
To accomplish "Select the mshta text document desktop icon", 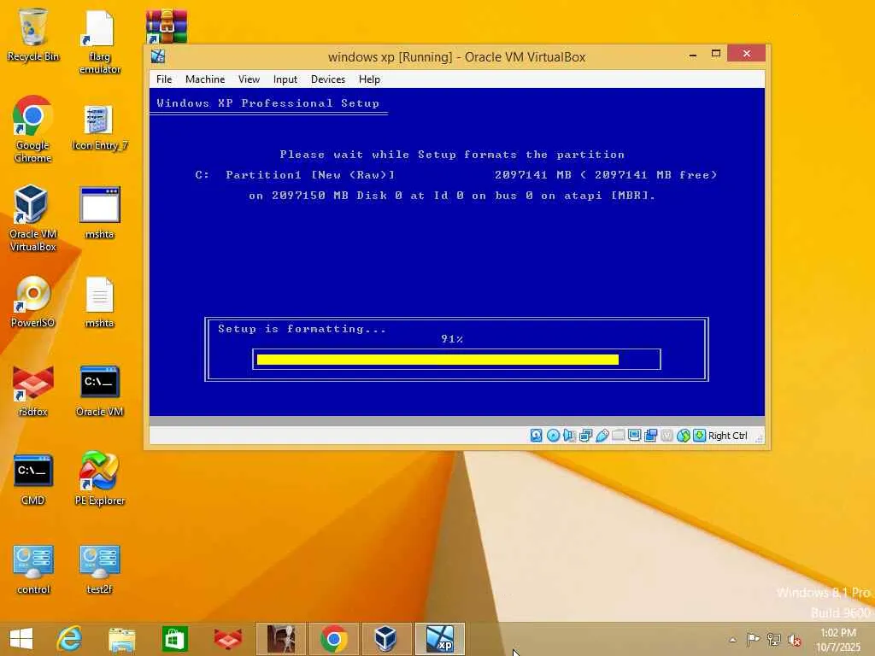I will (x=100, y=303).
